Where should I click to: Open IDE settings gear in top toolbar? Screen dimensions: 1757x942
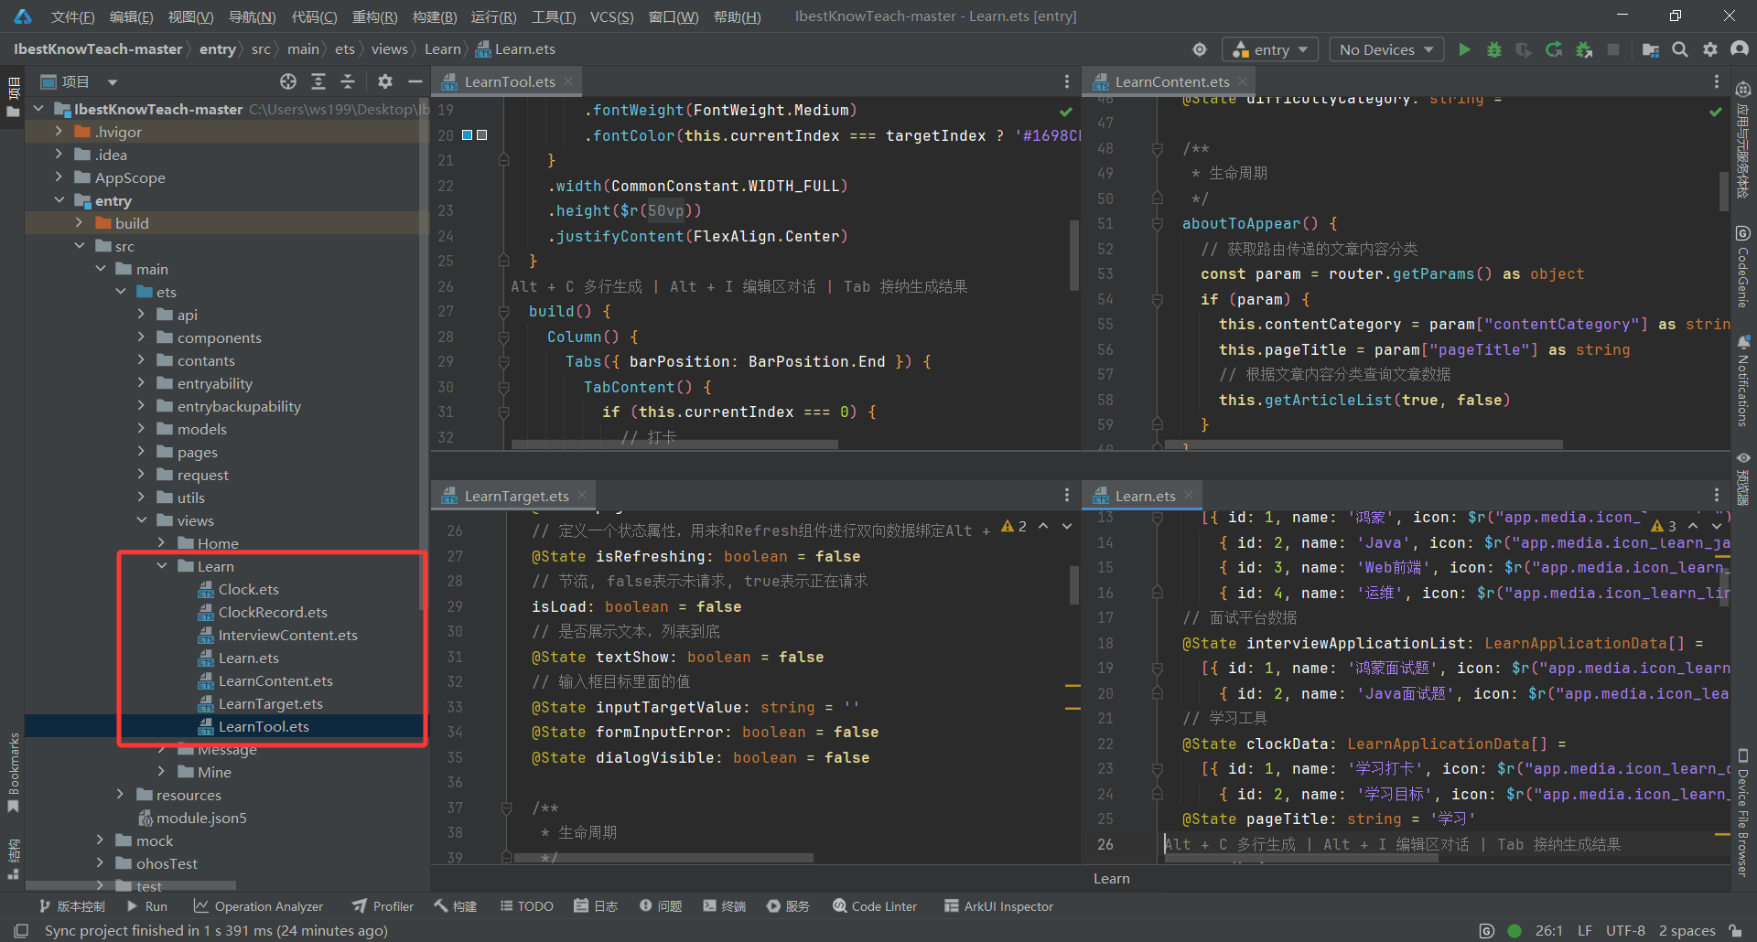pyautogui.click(x=1710, y=49)
